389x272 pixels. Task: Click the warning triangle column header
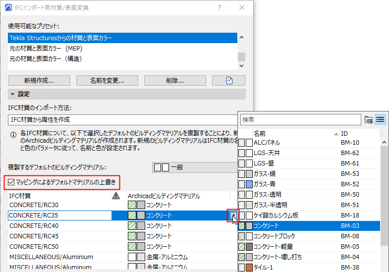[116, 196]
